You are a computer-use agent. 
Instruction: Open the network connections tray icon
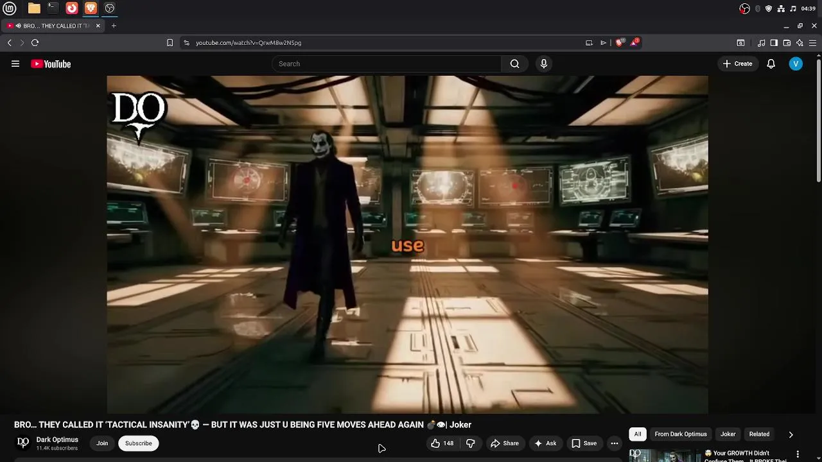(781, 8)
